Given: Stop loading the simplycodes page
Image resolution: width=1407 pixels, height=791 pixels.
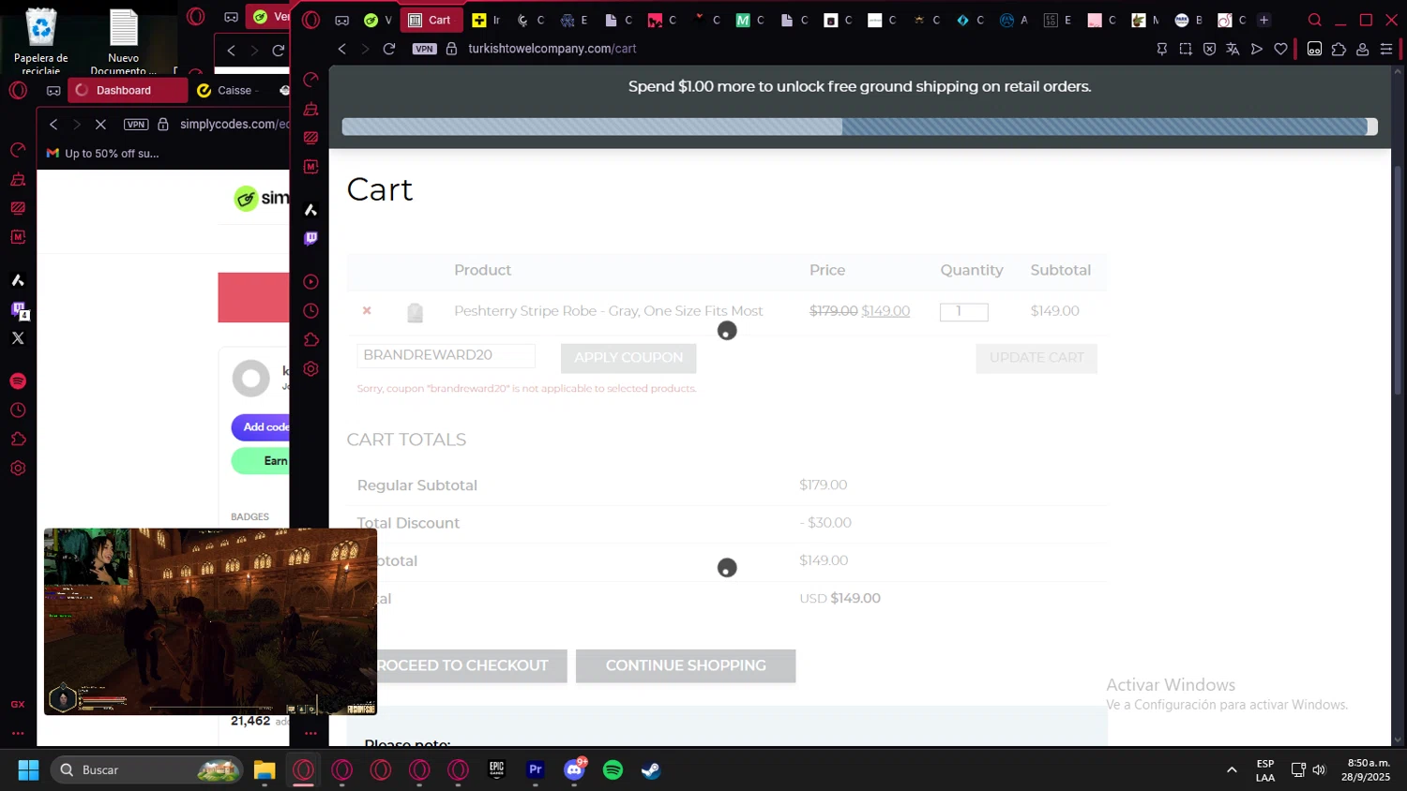Looking at the screenshot, I should pyautogui.click(x=101, y=124).
